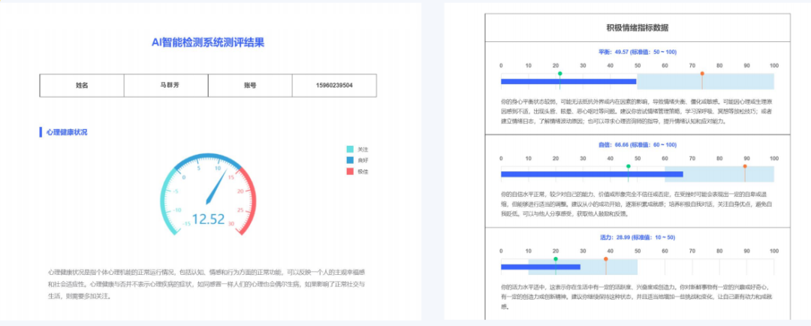This screenshot has height=326, width=811.
Task: Click the blue 平衡 progress bar
Action: [568, 81]
